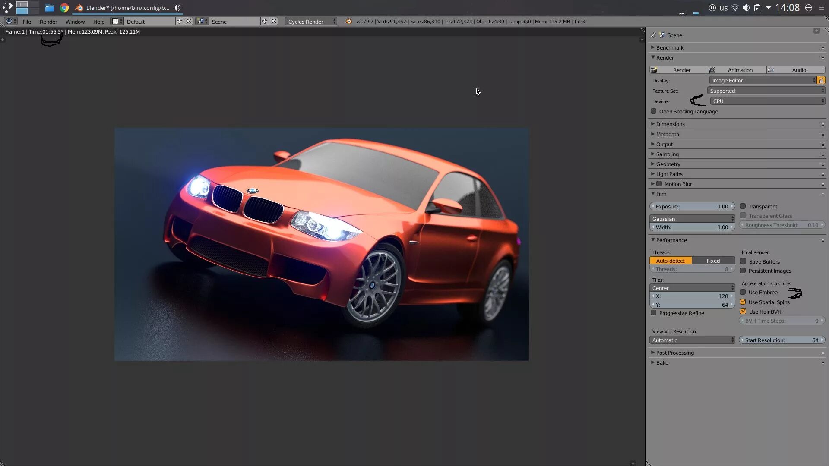Enable Use Embree
Viewport: 829px width, 466px height.
pos(743,292)
